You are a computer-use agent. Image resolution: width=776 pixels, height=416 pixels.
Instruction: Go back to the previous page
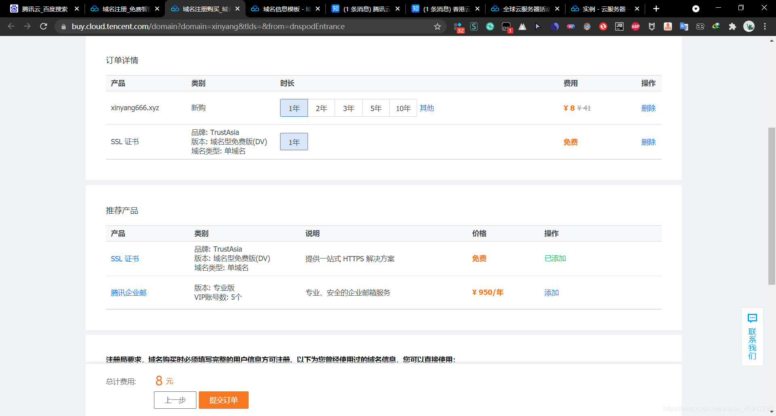pyautogui.click(x=11, y=27)
